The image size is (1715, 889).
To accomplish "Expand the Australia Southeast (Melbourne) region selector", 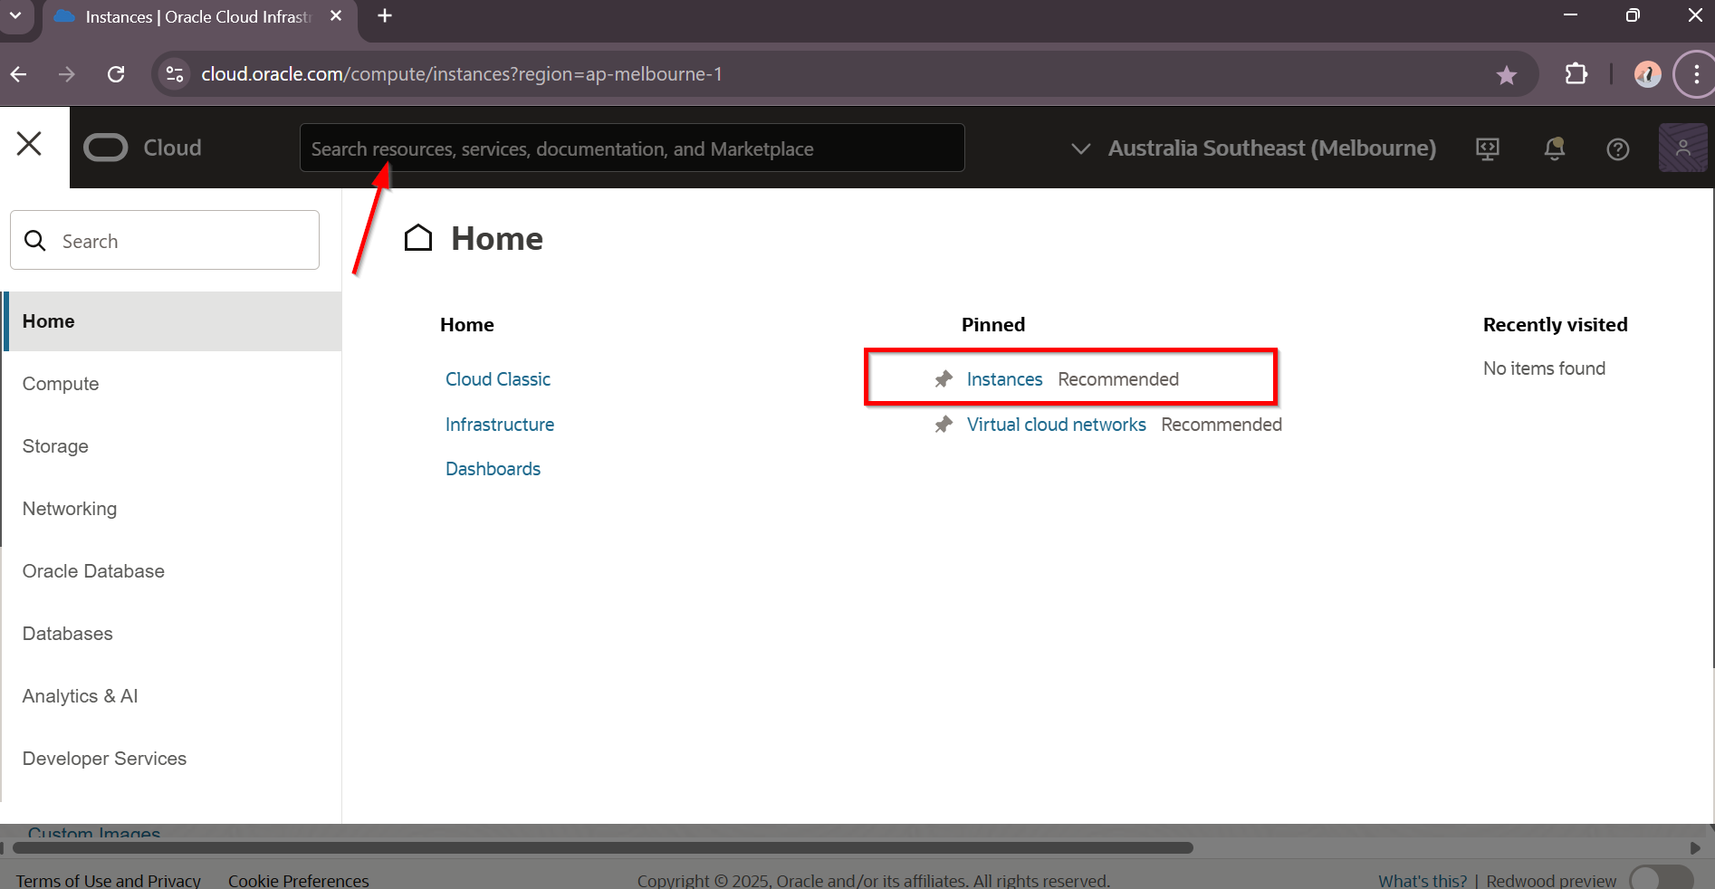I will coord(1253,148).
